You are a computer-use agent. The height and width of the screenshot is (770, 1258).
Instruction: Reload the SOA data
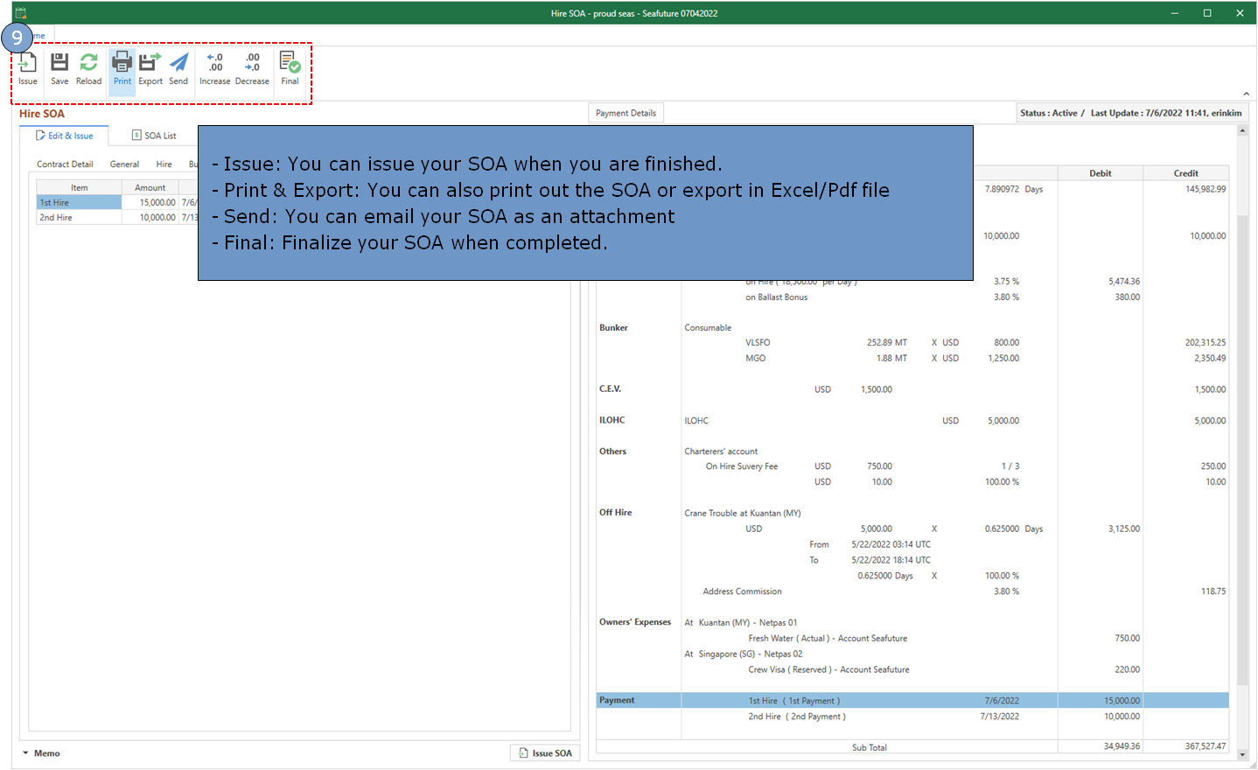[x=88, y=68]
